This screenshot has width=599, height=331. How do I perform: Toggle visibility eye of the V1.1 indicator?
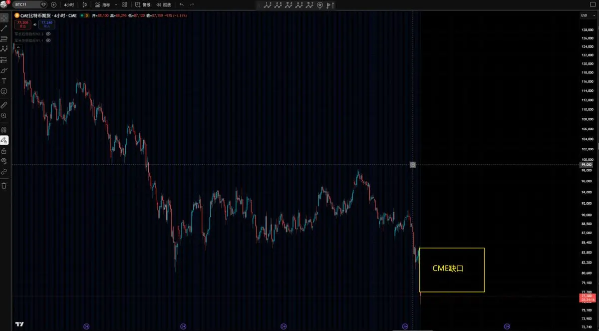(x=48, y=40)
